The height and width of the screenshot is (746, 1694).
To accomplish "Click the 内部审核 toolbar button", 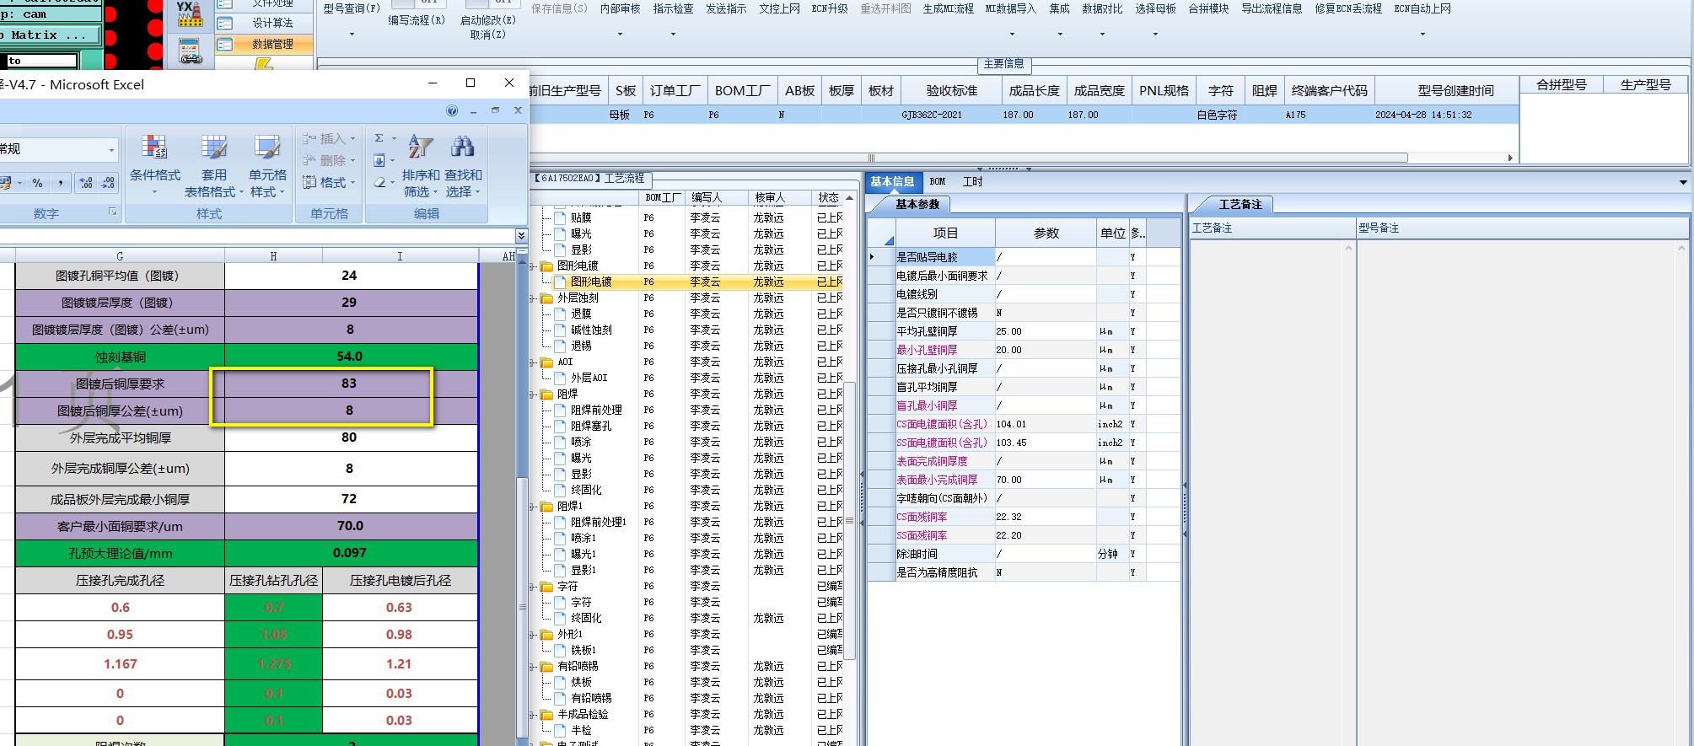I will pos(620,8).
